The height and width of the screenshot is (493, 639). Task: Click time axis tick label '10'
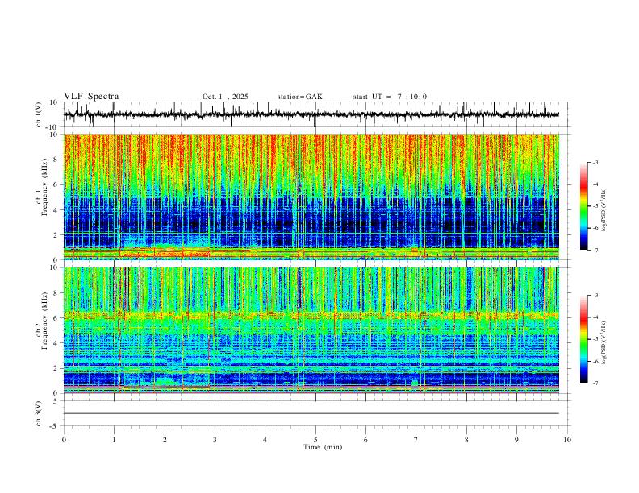567,440
